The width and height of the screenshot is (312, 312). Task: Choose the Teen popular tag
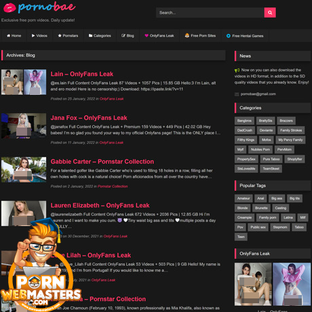(x=241, y=237)
